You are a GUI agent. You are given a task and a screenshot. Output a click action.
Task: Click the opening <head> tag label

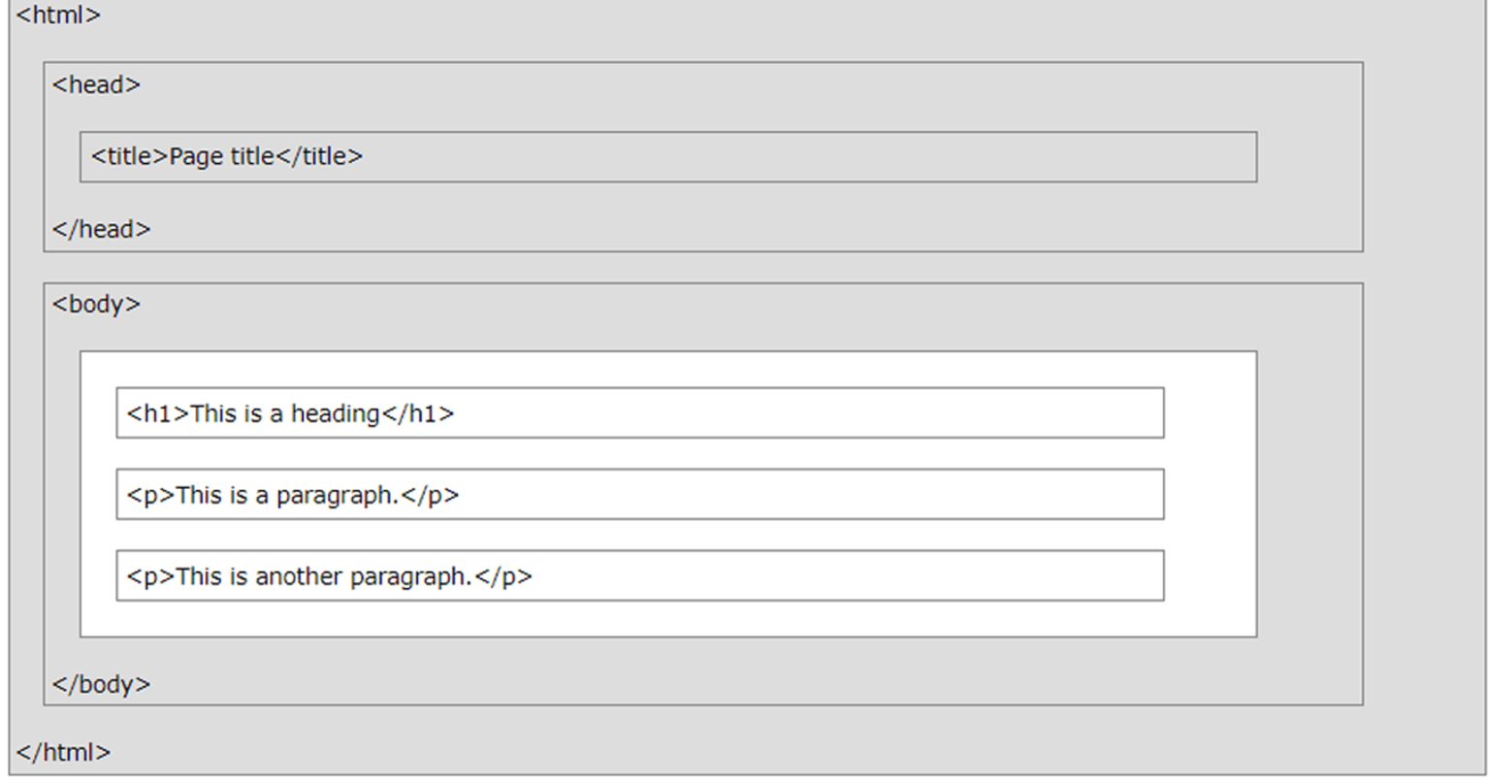[x=96, y=85]
